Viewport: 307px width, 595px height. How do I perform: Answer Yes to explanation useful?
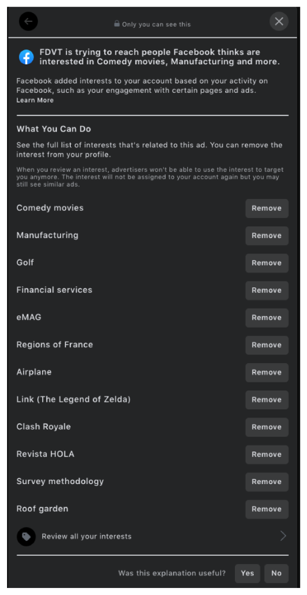pos(247,573)
